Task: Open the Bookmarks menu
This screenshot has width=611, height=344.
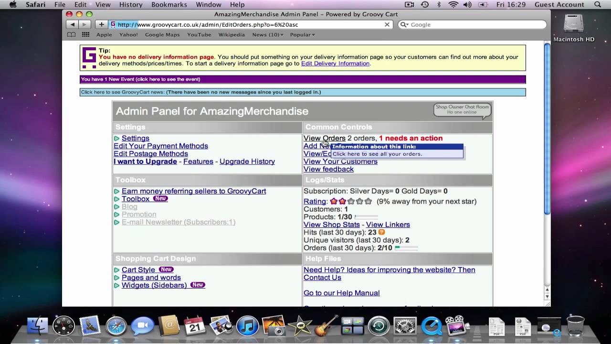Action: (x=169, y=4)
